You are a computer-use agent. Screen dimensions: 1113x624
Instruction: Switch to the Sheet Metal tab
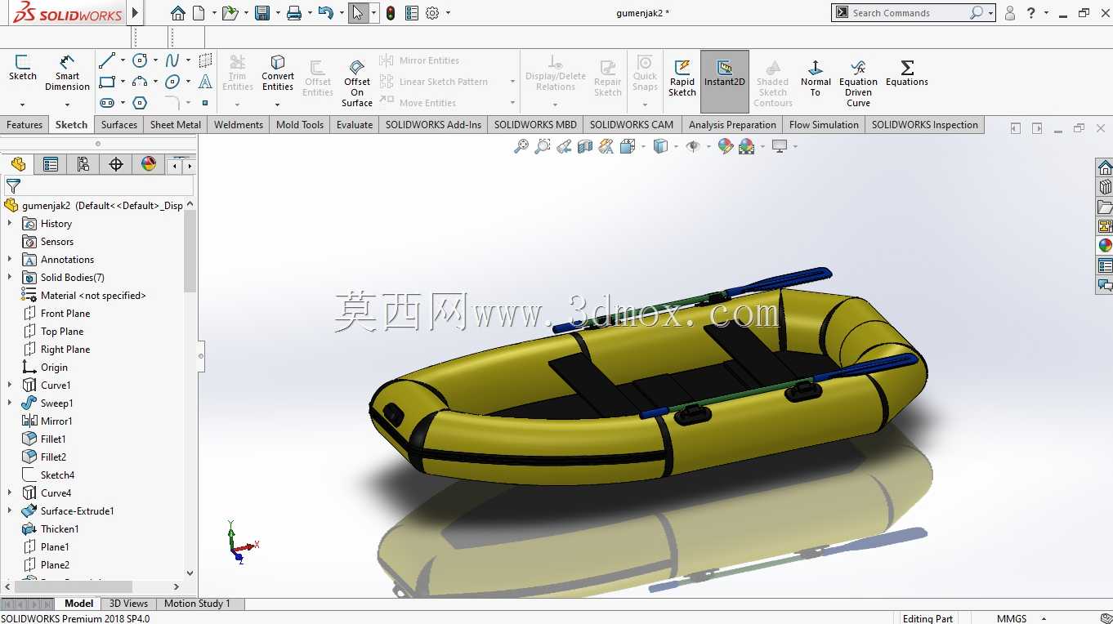click(x=176, y=125)
